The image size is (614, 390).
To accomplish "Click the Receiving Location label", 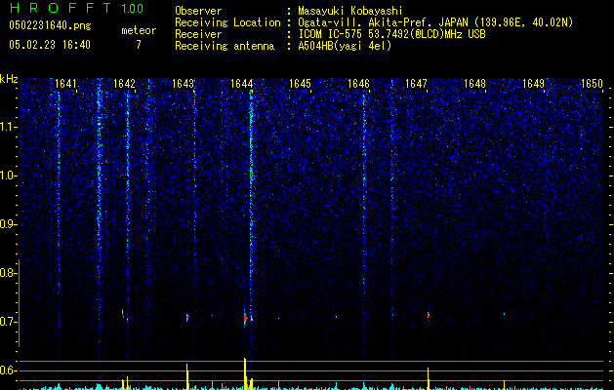I will (x=227, y=22).
